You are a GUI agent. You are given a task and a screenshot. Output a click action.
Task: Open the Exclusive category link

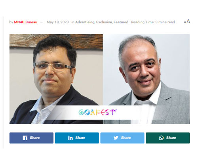pos(104,22)
